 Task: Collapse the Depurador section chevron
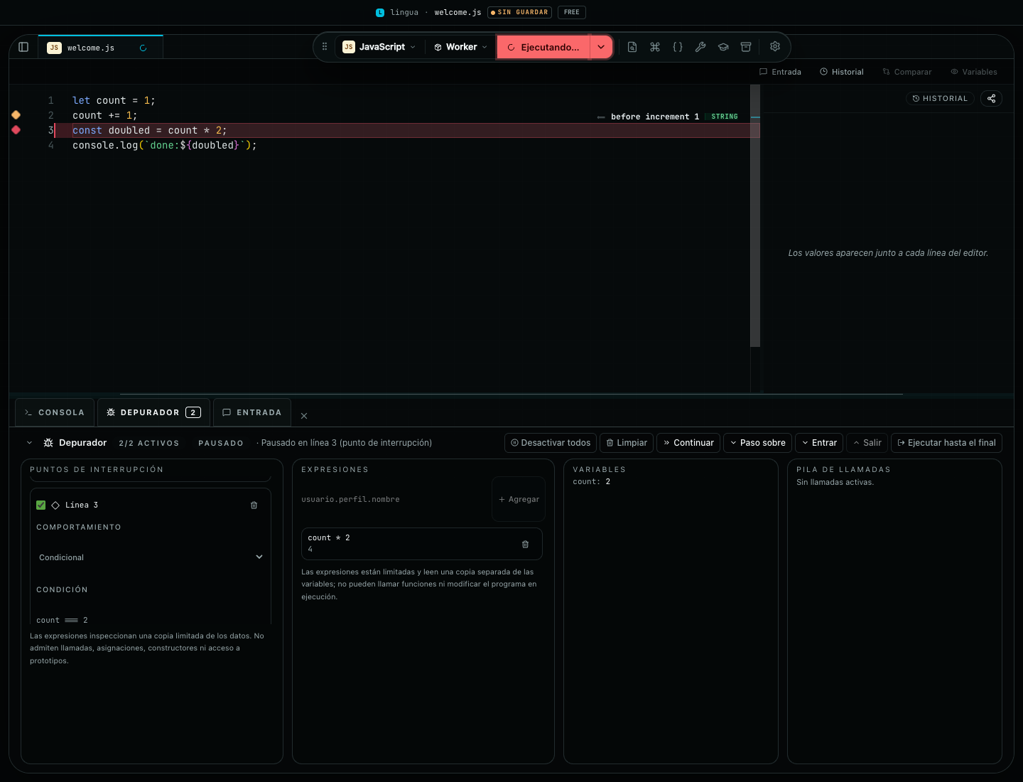click(29, 443)
